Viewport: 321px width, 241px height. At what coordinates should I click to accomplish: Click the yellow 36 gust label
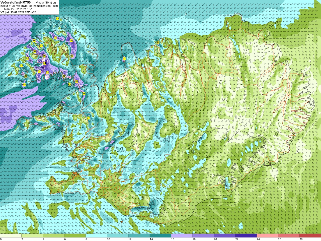coord(44,56)
